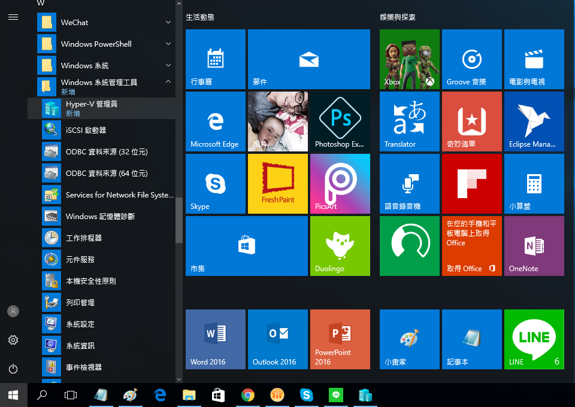The height and width of the screenshot is (407, 575).
Task: Launch the LINE tile
Action: tap(534, 339)
